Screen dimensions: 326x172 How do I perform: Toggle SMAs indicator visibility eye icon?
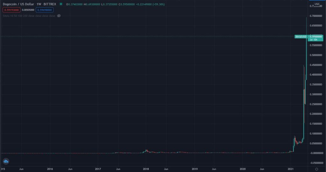(x=59, y=16)
